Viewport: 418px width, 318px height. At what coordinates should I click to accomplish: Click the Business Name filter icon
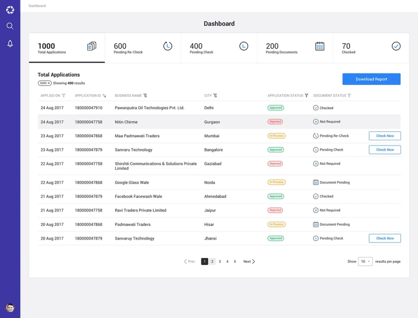coord(145,96)
